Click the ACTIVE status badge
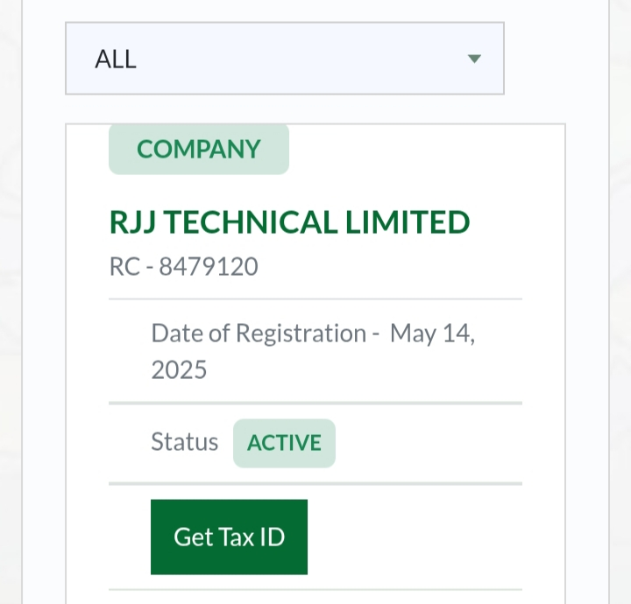 point(284,443)
